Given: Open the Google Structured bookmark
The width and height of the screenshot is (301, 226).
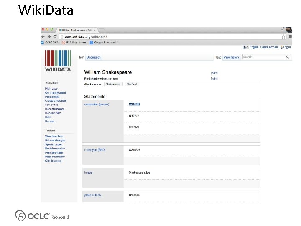Looking at the screenshot, I should coord(104,42).
